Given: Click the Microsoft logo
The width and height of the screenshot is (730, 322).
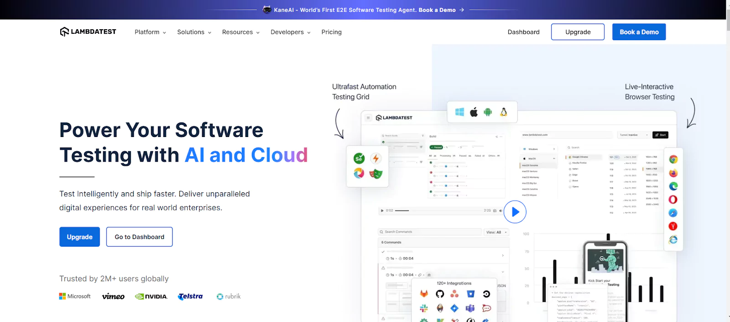Looking at the screenshot, I should tap(75, 296).
